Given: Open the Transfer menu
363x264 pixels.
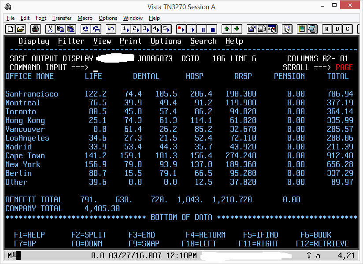Looking at the screenshot, I should tap(62, 18).
